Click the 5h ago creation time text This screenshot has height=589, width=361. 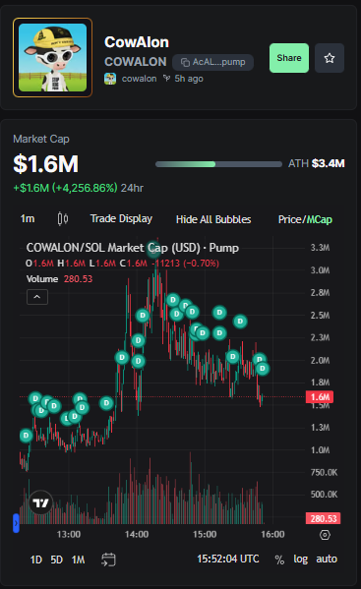click(189, 79)
